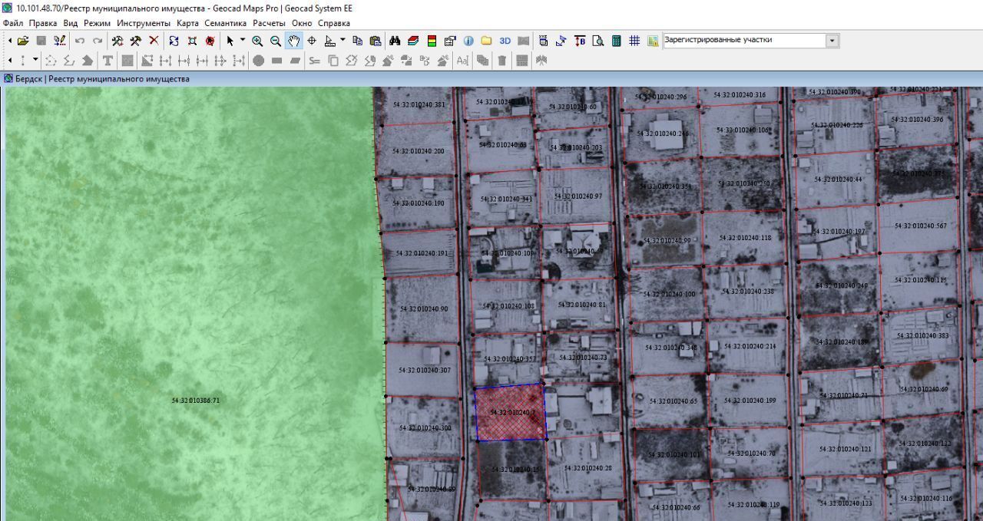Viewport: 983px width, 521px height.
Task: Switch to 3D view
Action: click(x=505, y=41)
